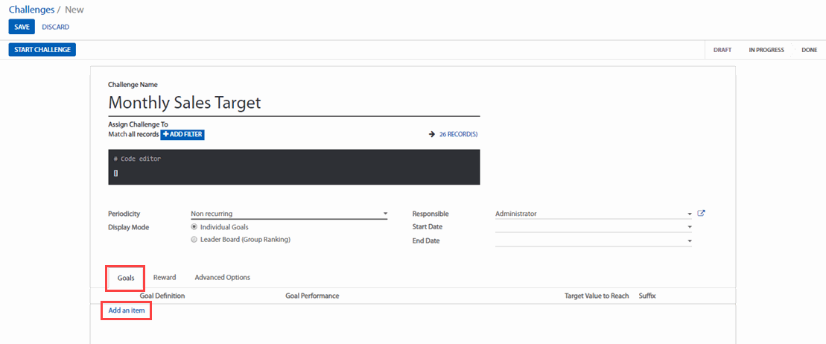Select Leader Board (Group Ranking) option
The height and width of the screenshot is (344, 826).
tap(194, 240)
